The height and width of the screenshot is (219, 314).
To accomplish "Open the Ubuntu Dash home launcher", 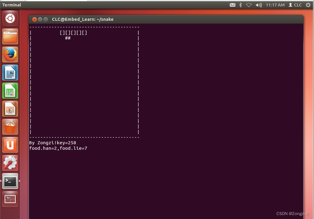I will (10, 19).
